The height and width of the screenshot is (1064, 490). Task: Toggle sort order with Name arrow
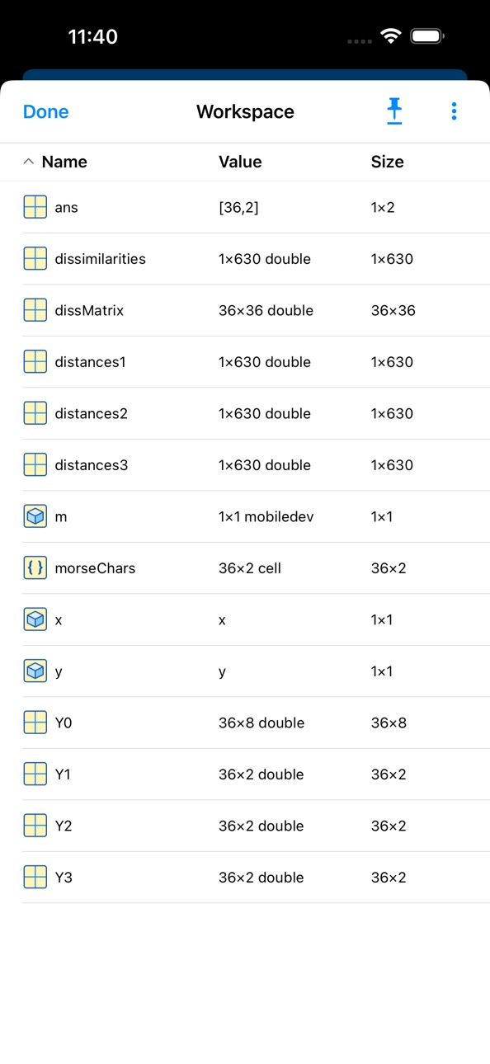click(x=28, y=162)
